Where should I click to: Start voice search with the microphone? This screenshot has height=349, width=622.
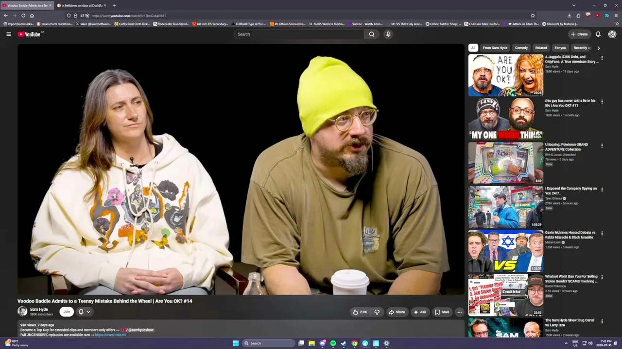point(388,34)
